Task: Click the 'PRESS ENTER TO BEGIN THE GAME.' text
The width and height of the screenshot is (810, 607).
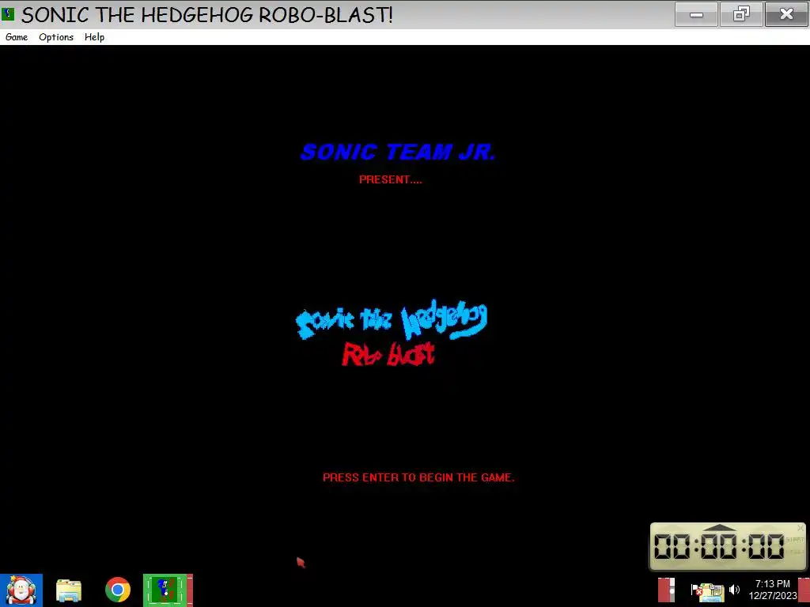Action: [x=418, y=477]
